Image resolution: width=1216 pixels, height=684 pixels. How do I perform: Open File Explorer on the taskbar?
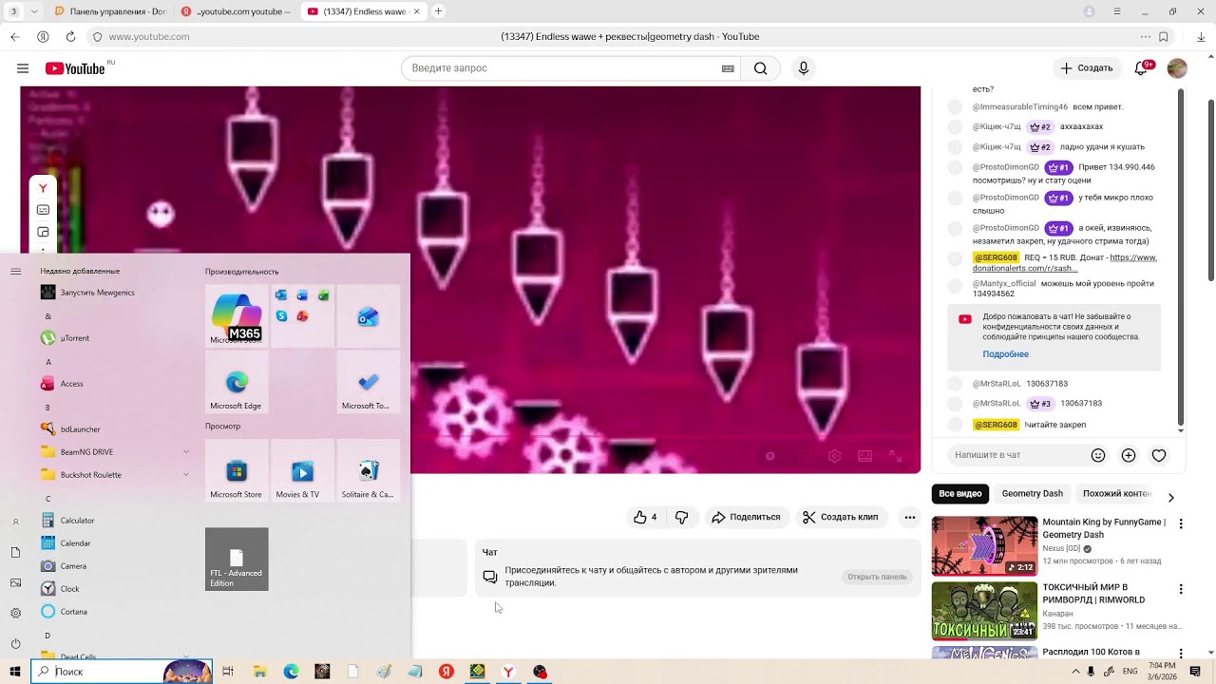coord(259,672)
